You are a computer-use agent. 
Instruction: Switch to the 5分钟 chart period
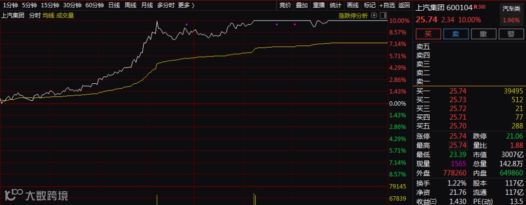point(29,5)
